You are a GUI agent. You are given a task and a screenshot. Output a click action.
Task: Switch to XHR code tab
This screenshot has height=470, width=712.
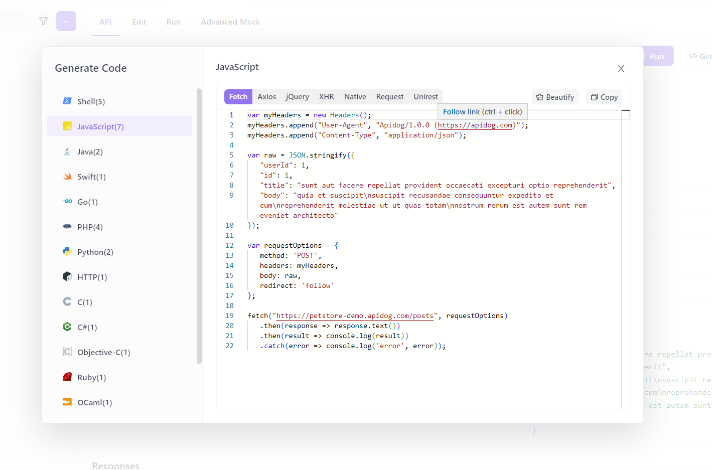pos(327,97)
